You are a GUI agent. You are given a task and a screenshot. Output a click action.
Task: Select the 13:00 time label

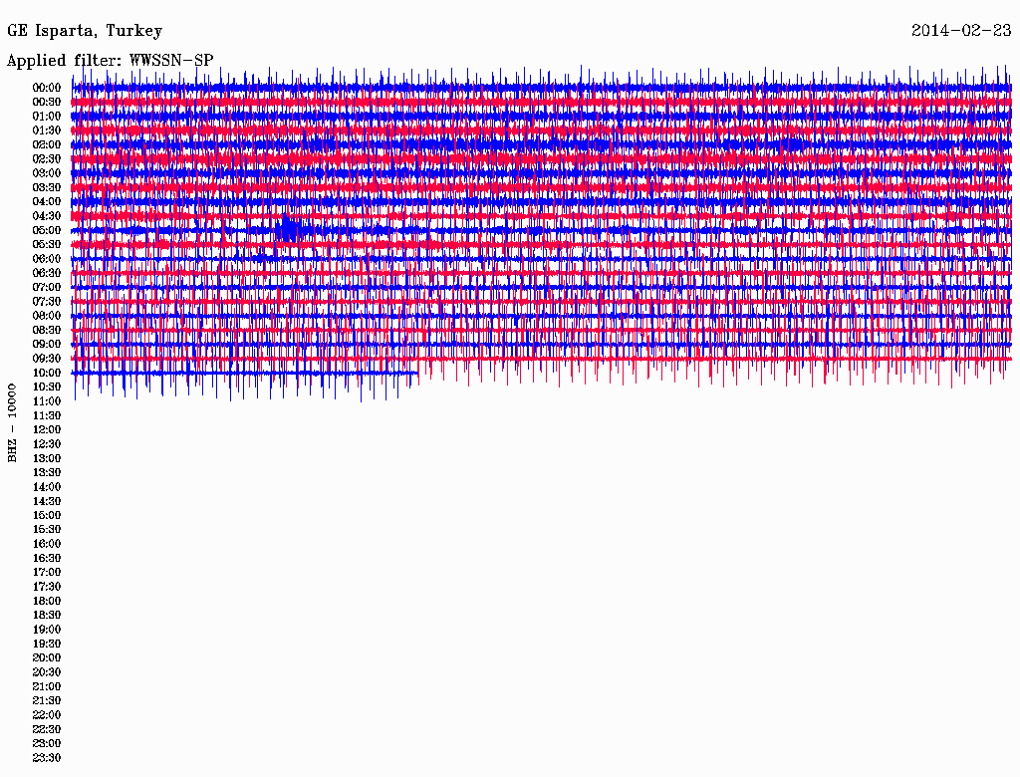(47, 459)
